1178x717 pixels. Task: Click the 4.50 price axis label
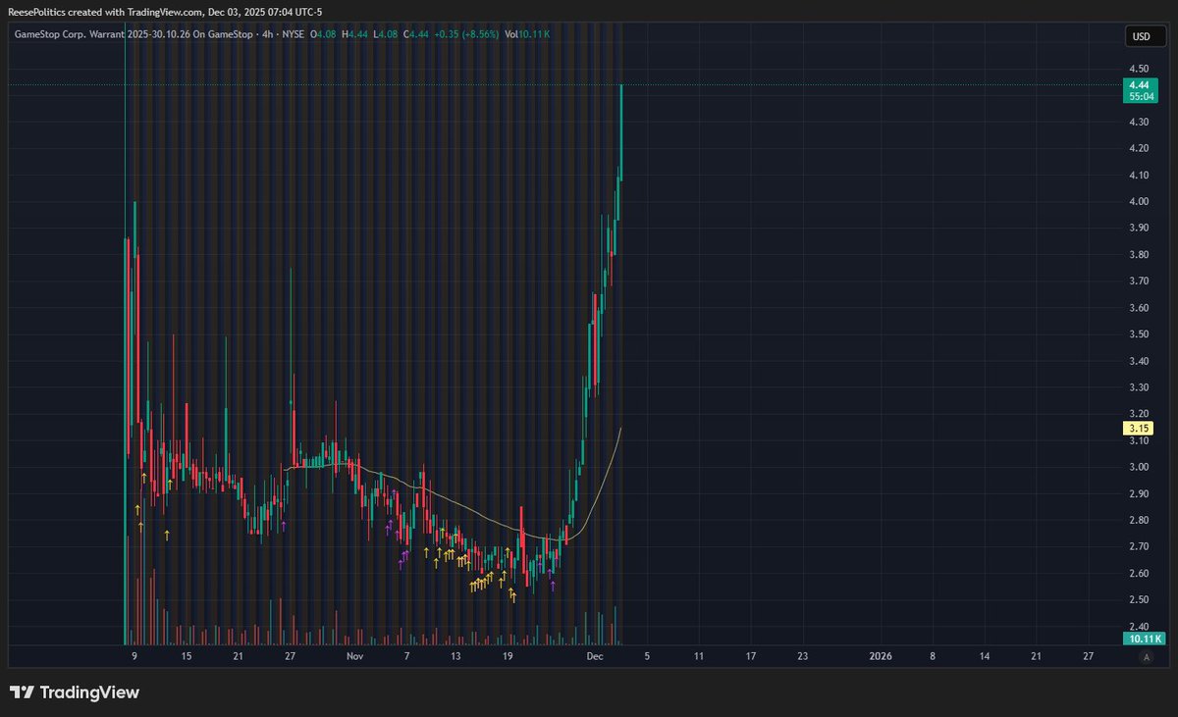pos(1139,69)
